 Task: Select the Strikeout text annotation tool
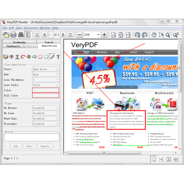tap(11, 57)
